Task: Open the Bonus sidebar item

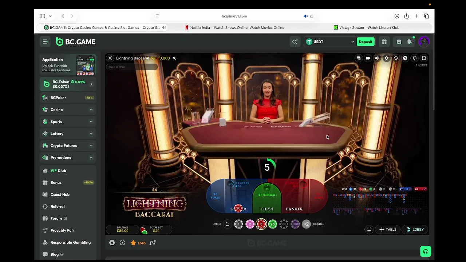Action: point(68,183)
